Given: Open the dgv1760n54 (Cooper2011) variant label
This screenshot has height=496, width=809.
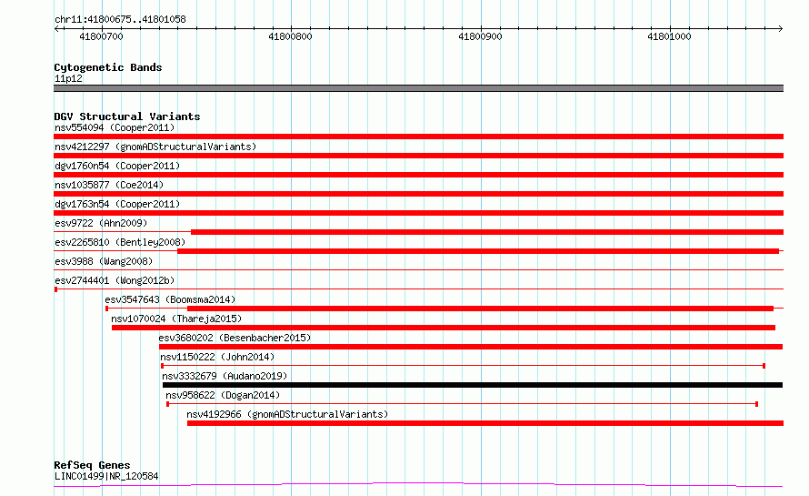Looking at the screenshot, I should click(117, 166).
